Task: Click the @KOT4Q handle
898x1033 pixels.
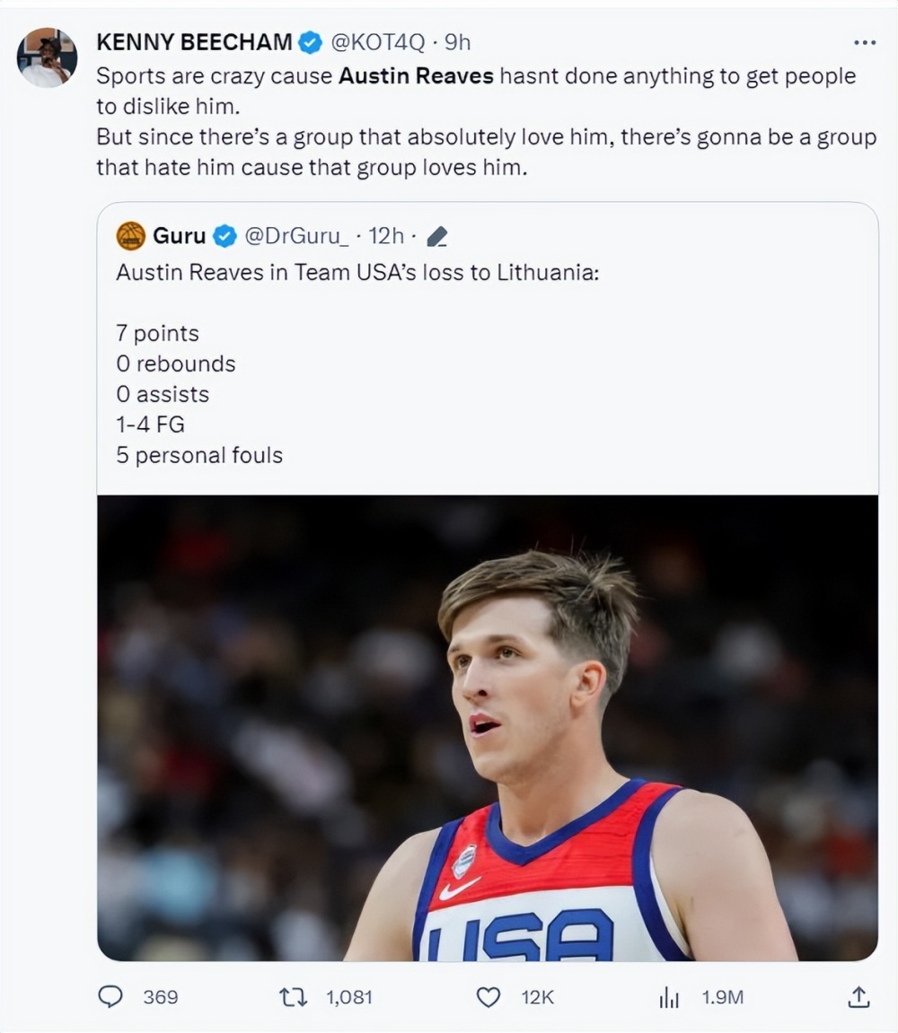Action: tap(376, 42)
